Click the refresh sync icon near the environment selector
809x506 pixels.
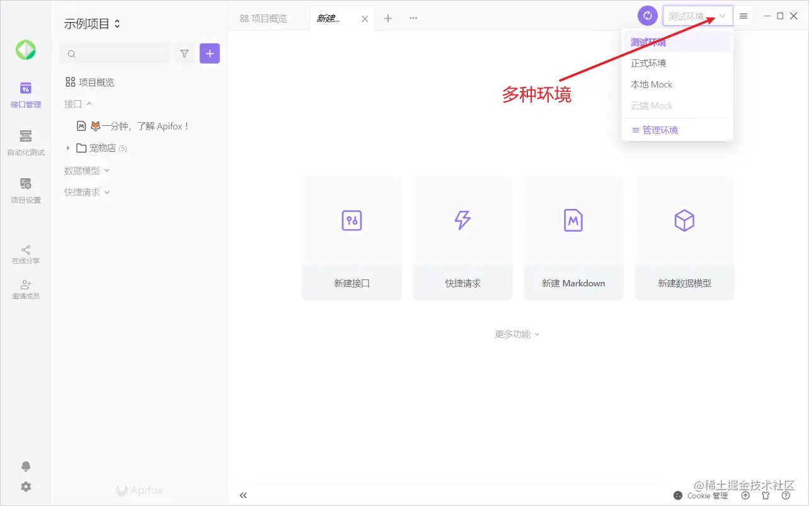(647, 16)
